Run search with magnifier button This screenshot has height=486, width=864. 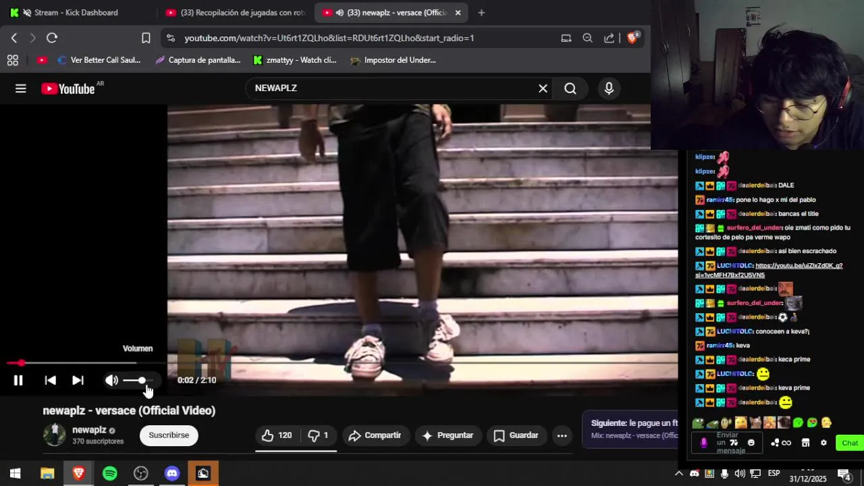click(570, 88)
